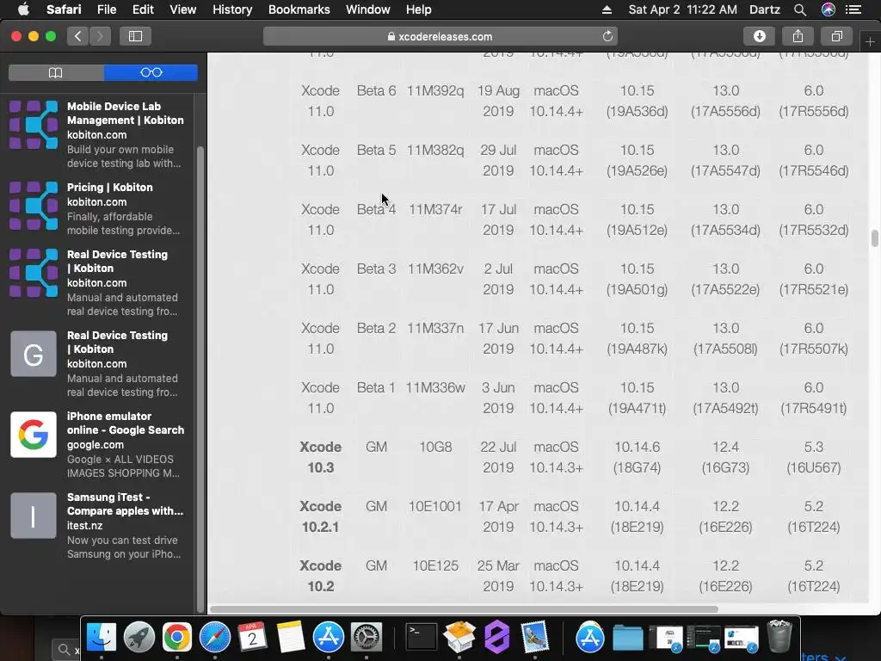
Task: Click the sidebar vertical scrollbar
Action: tap(200, 379)
